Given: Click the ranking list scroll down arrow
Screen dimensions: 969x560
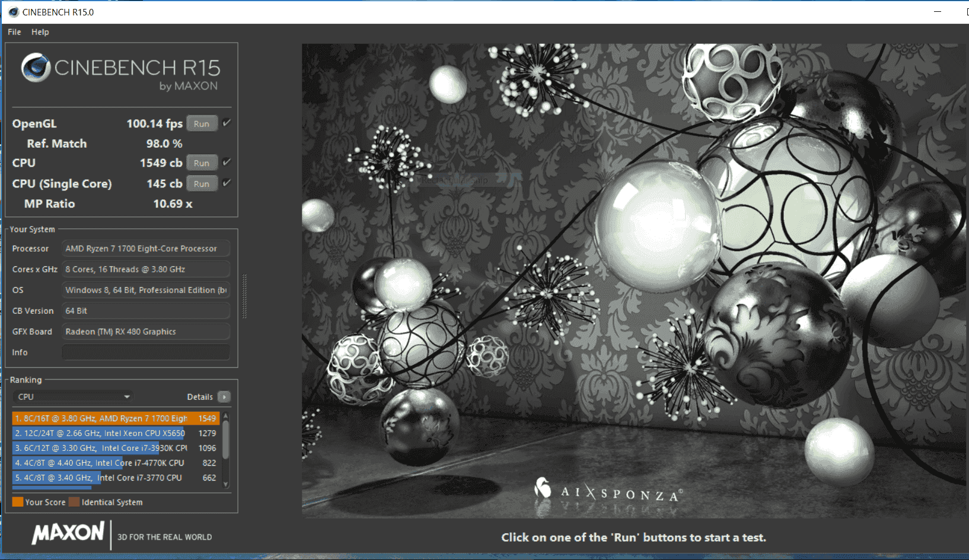Looking at the screenshot, I should click(x=226, y=485).
